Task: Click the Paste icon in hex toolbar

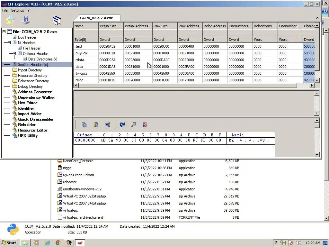Action: pos(96,125)
